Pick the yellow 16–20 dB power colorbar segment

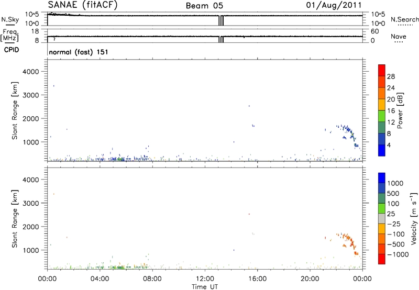[382, 104]
